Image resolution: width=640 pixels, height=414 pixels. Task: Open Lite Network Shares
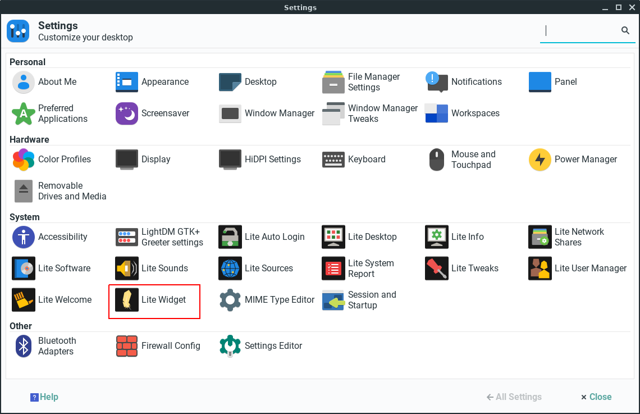point(579,236)
